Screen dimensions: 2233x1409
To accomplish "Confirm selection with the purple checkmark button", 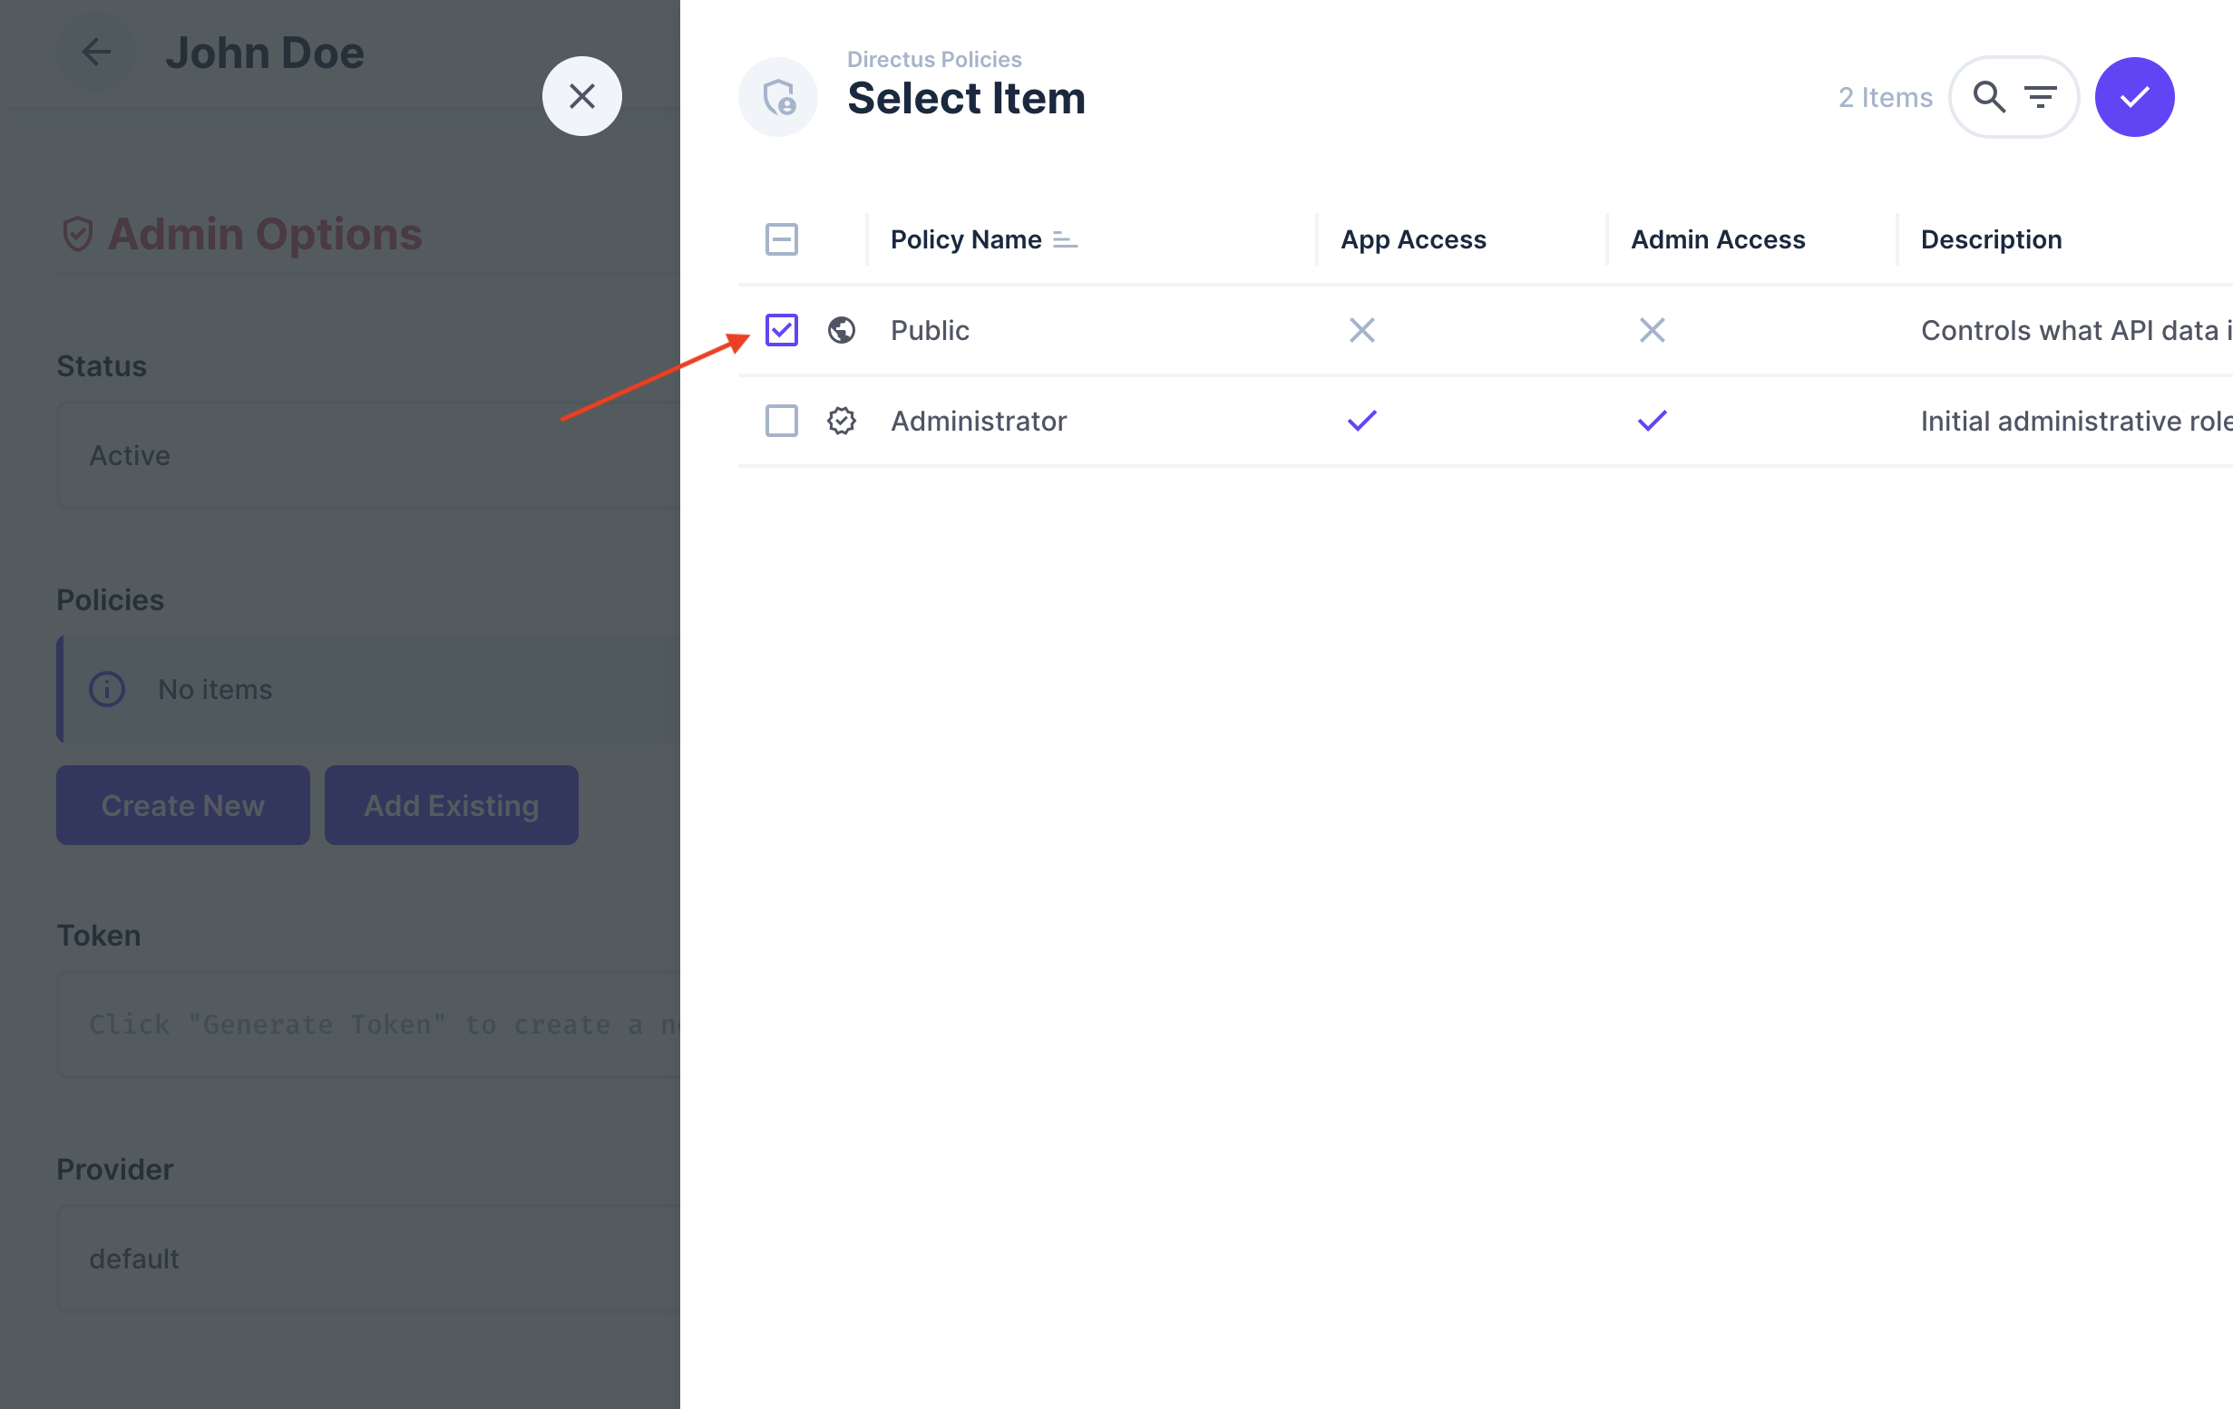I will (2134, 96).
